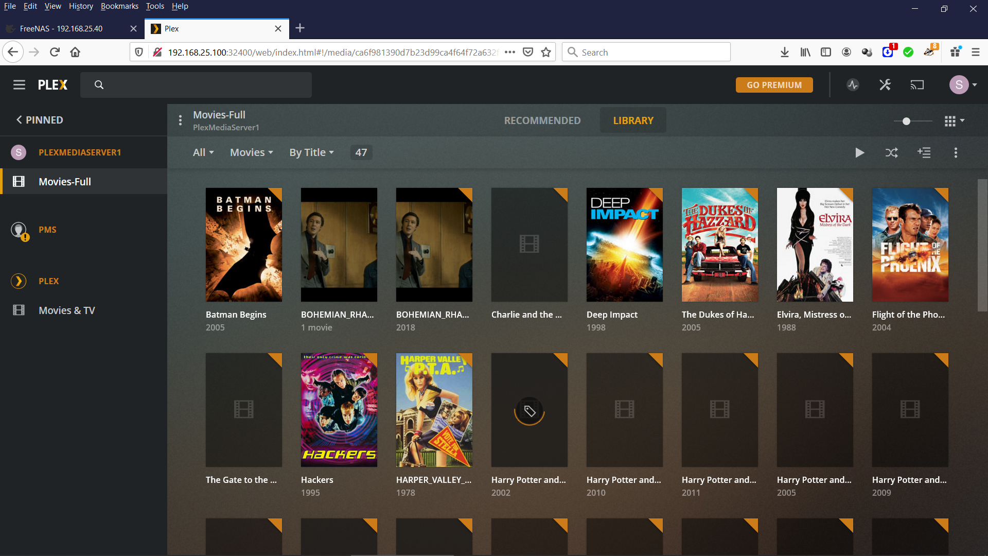Open the Activity pulse icon
The width and height of the screenshot is (988, 556).
[x=853, y=85]
